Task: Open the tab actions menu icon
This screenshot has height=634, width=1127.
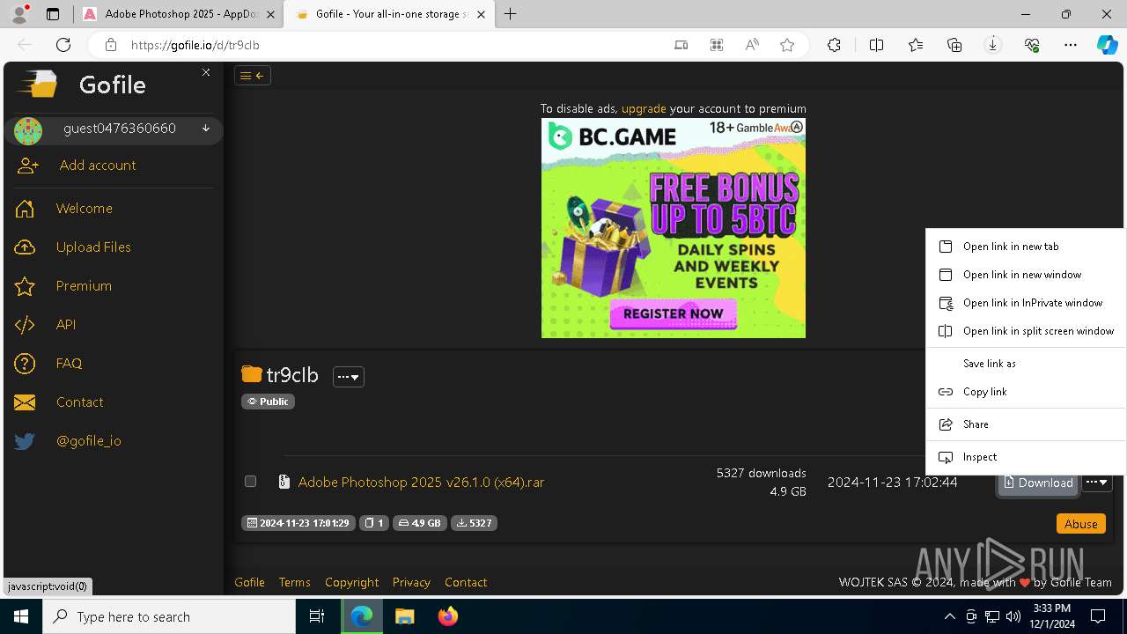Action: 53,14
